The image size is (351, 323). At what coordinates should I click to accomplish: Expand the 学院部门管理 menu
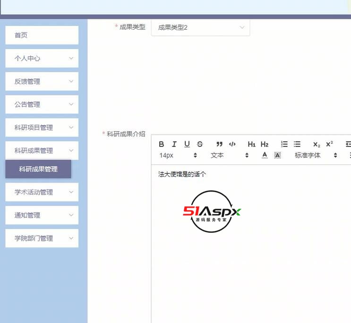tap(42, 238)
